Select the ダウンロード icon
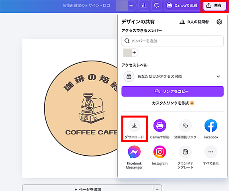Image resolution: width=229 pixels, height=191 pixels. coord(134,126)
